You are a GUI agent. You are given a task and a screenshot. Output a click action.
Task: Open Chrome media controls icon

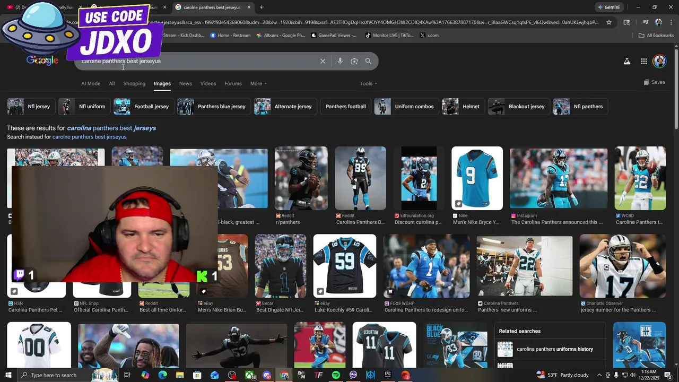pos(646,22)
